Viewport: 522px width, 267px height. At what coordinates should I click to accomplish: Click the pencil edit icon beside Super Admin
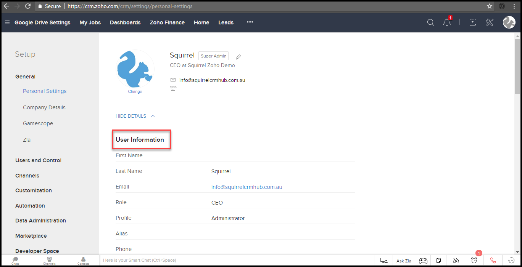click(238, 57)
